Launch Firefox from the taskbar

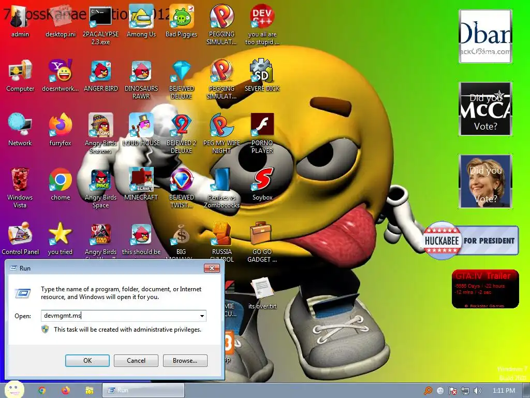tap(66, 390)
